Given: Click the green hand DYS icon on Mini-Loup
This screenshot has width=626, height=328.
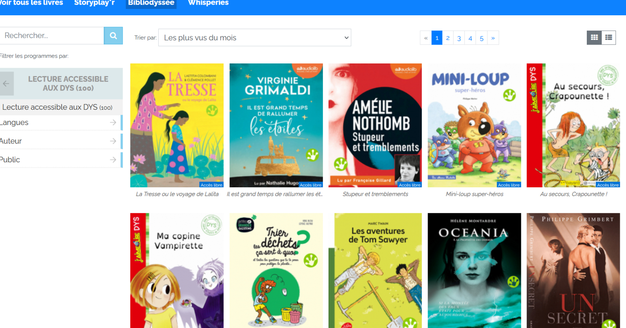Looking at the screenshot, I should point(509,95).
